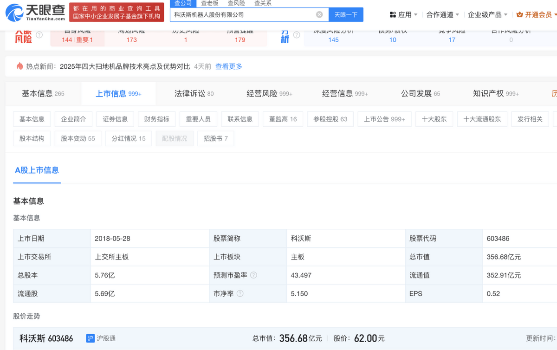Jump to the 联系信息 section
557x350 pixels.
[240, 119]
